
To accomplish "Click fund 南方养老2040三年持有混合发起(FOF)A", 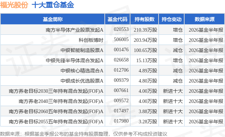I will point(61,101).
